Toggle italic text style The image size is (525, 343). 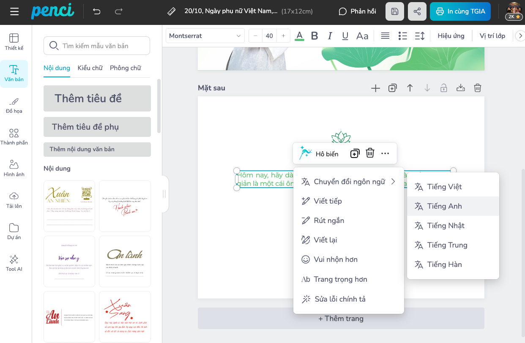tap(330, 36)
